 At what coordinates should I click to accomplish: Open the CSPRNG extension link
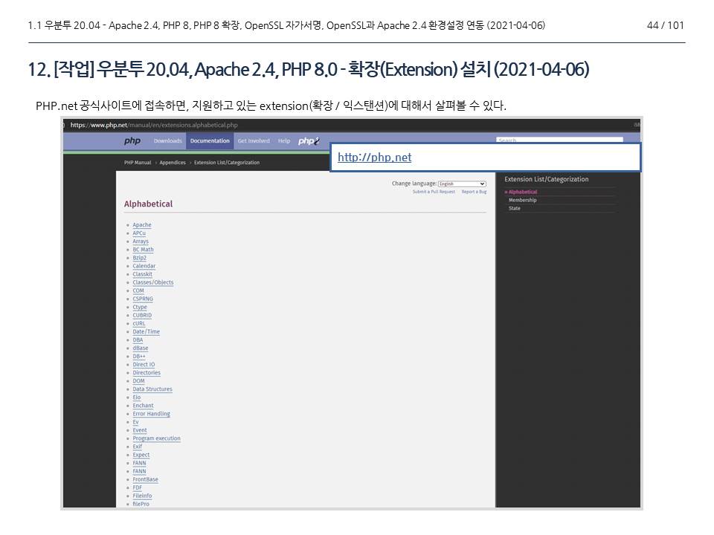[x=143, y=299]
